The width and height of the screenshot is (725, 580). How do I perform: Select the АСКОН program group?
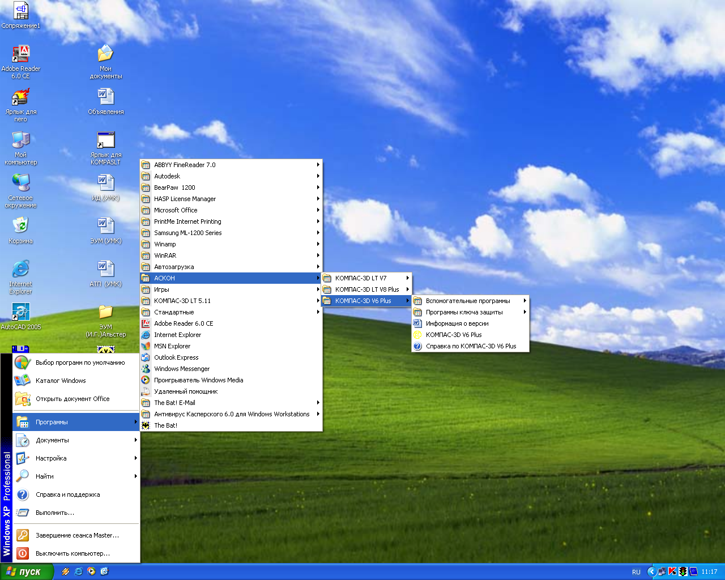[231, 278]
